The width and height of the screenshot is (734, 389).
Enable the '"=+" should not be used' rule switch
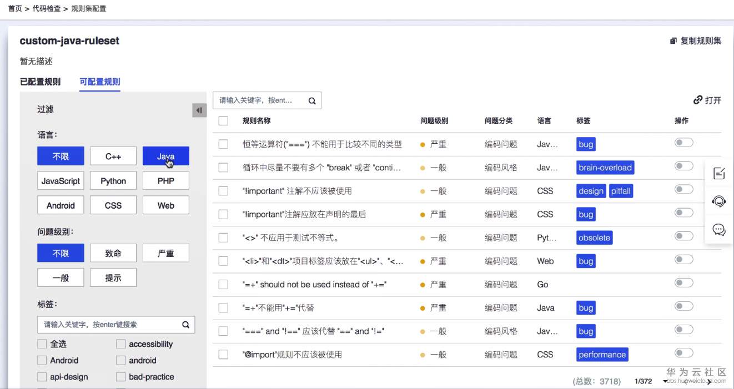click(x=684, y=283)
